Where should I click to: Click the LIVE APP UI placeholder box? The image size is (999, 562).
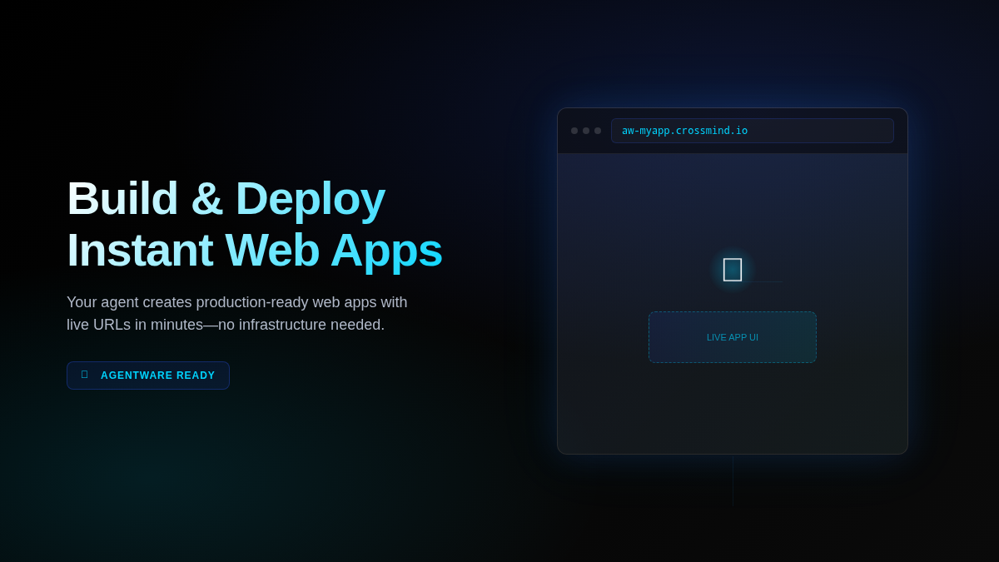coord(733,337)
